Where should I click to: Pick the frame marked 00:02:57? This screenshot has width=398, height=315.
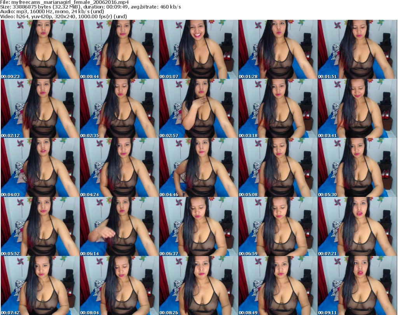[x=199, y=108]
